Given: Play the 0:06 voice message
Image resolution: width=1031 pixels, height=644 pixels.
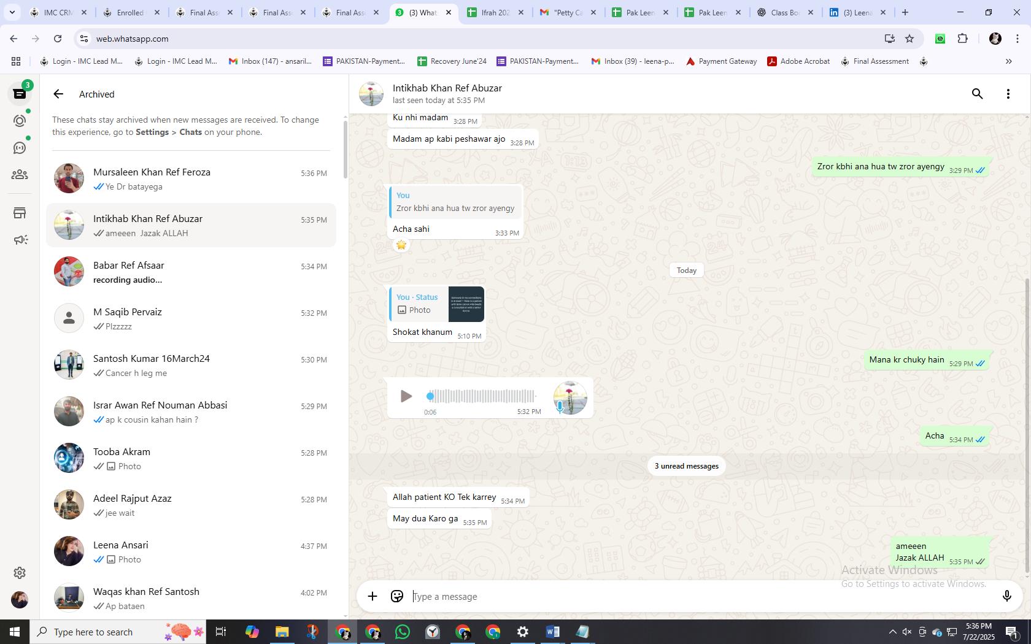Looking at the screenshot, I should coord(406,396).
